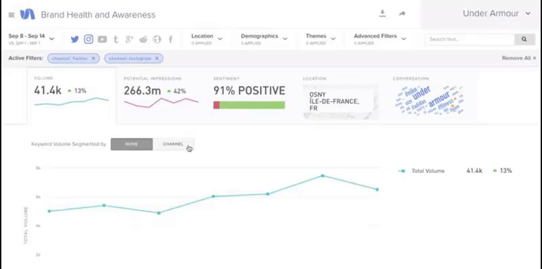Toggle the YouTube channel filter
This screenshot has height=269, width=542.
pyautogui.click(x=102, y=39)
